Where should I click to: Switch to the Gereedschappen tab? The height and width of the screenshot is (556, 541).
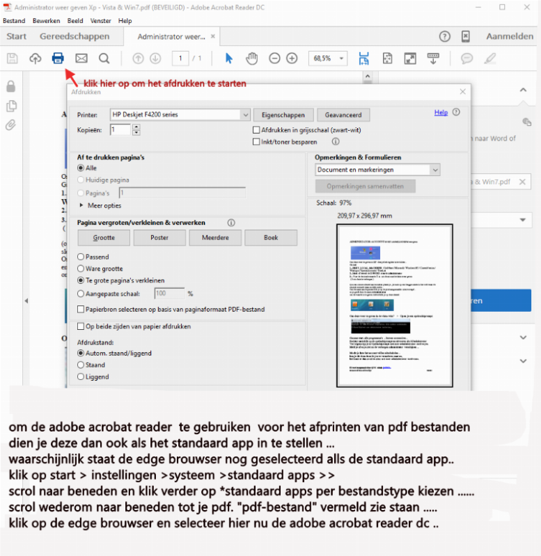click(x=75, y=36)
